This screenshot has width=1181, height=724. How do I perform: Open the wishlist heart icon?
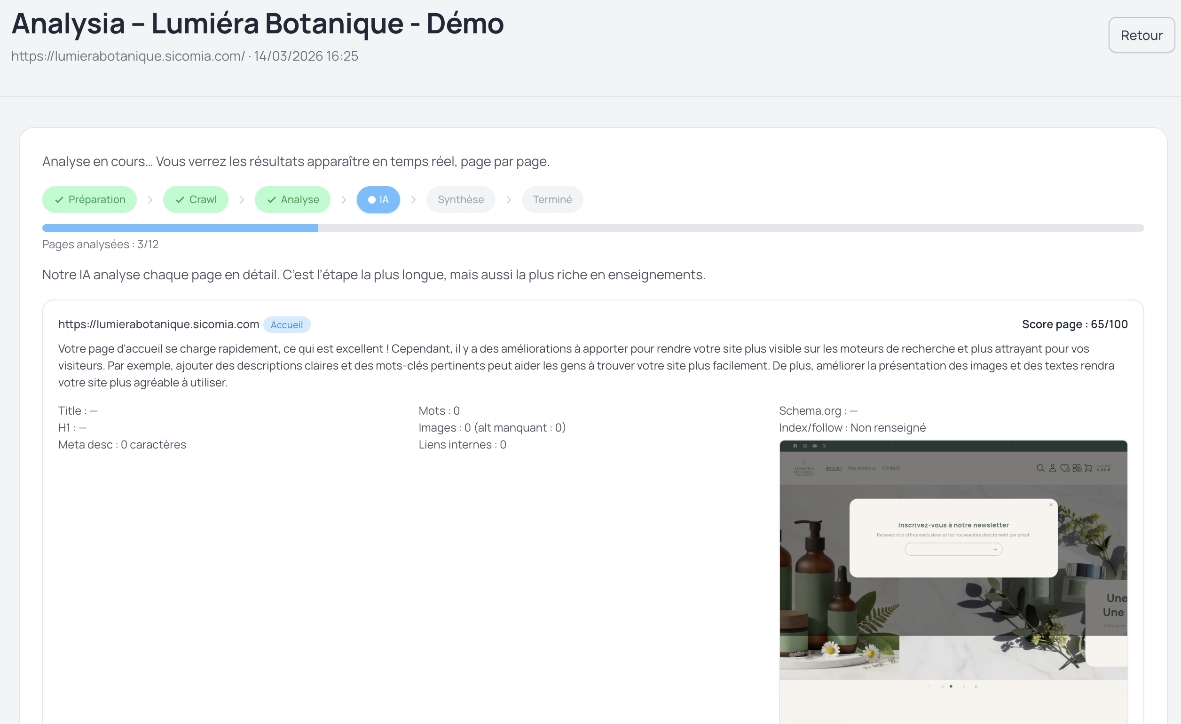[x=1064, y=468]
